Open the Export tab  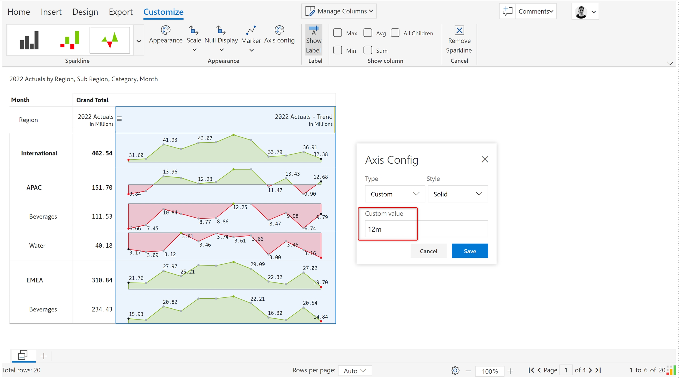pos(121,12)
